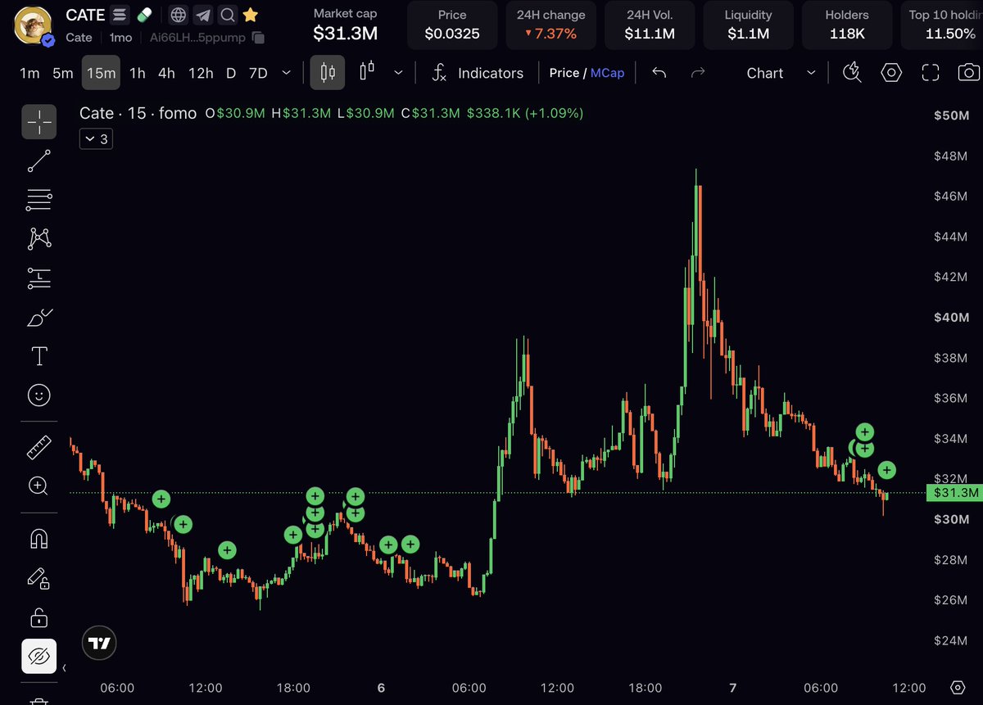983x705 pixels.
Task: Open the CATE website globe icon
Action: click(x=179, y=15)
